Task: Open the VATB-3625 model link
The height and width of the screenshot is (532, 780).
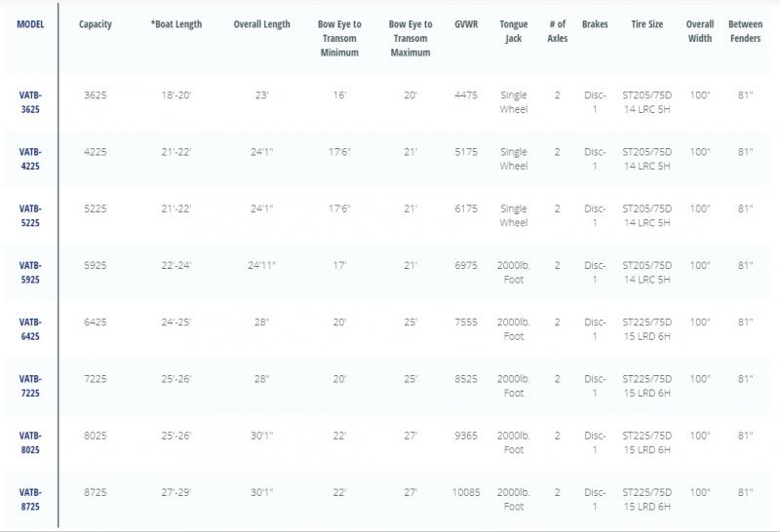Action: pos(30,102)
